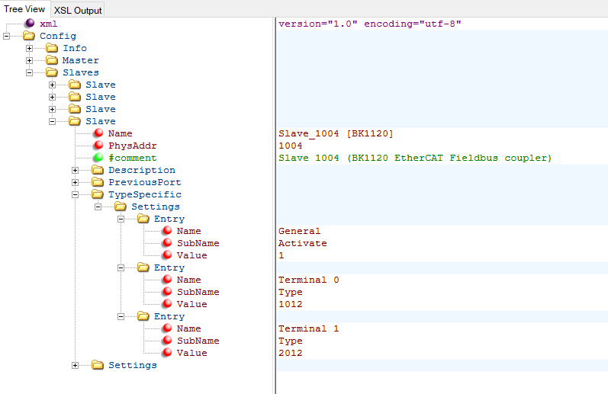Screen dimensions: 608x394
Task: Click the Config folder icon
Action: coord(29,36)
